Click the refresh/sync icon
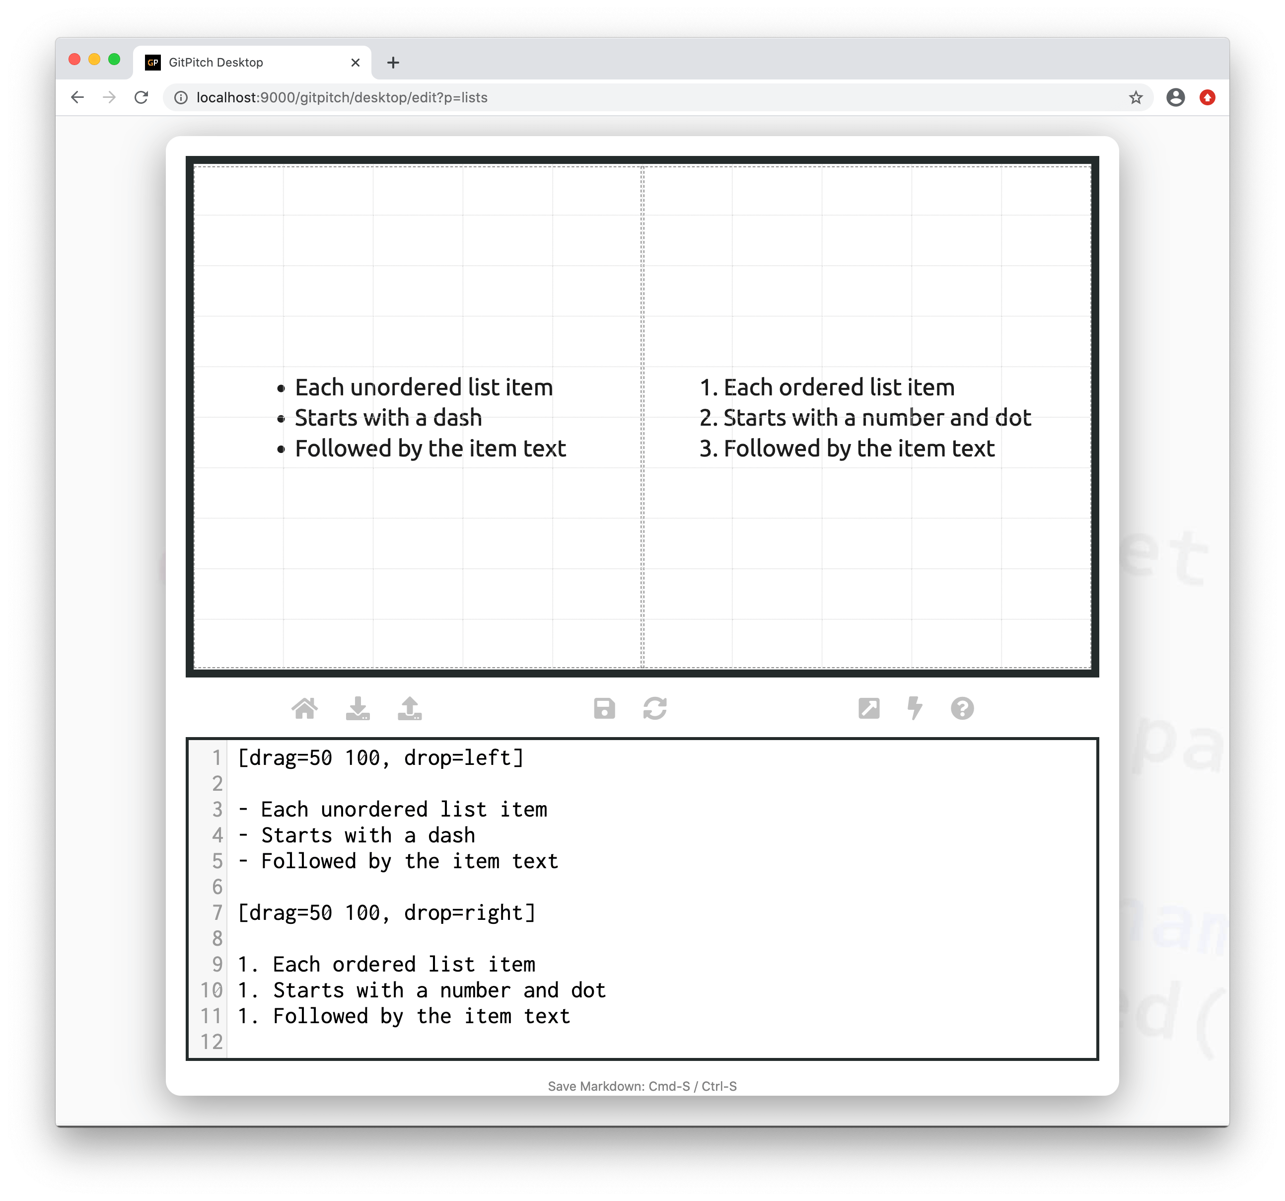Viewport: 1285px width, 1201px height. (656, 709)
